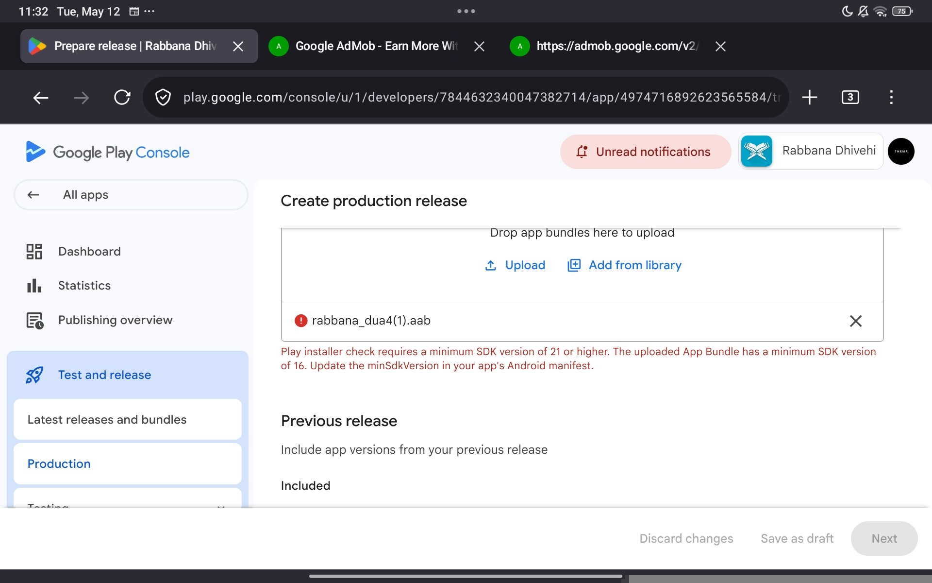Remove rabbana_dua4(1).aab bundle

pyautogui.click(x=856, y=321)
